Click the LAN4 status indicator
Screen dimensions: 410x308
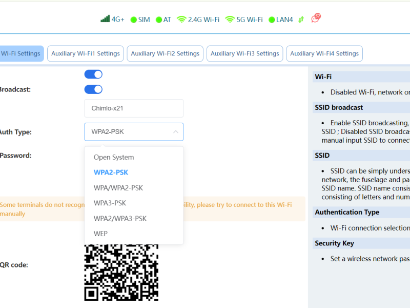coord(272,20)
